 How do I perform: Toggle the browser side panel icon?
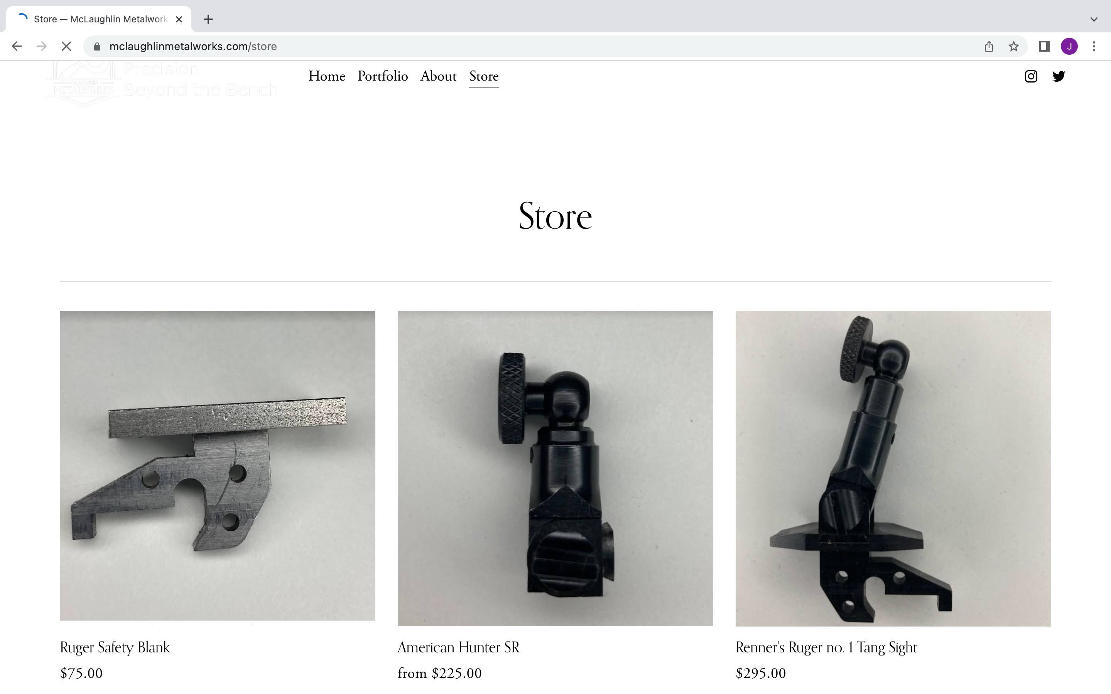point(1044,46)
